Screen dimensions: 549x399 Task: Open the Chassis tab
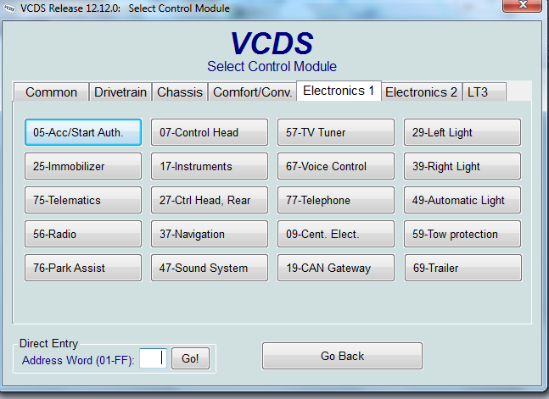180,92
